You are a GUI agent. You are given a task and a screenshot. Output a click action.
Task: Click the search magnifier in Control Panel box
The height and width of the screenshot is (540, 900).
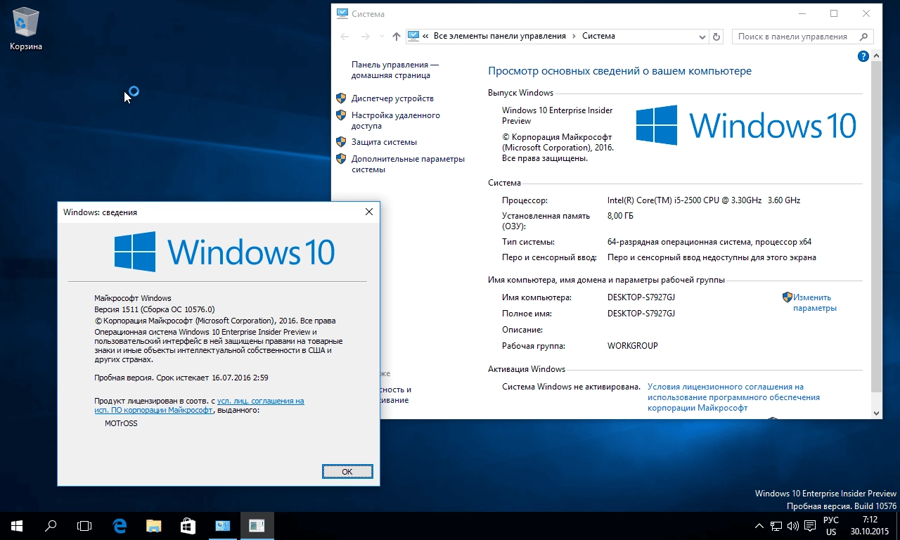pyautogui.click(x=865, y=37)
